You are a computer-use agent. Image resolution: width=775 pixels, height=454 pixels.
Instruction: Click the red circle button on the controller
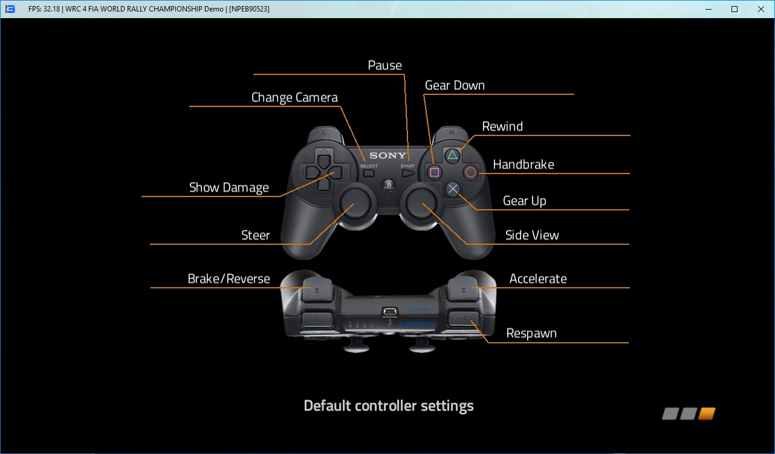(x=471, y=172)
